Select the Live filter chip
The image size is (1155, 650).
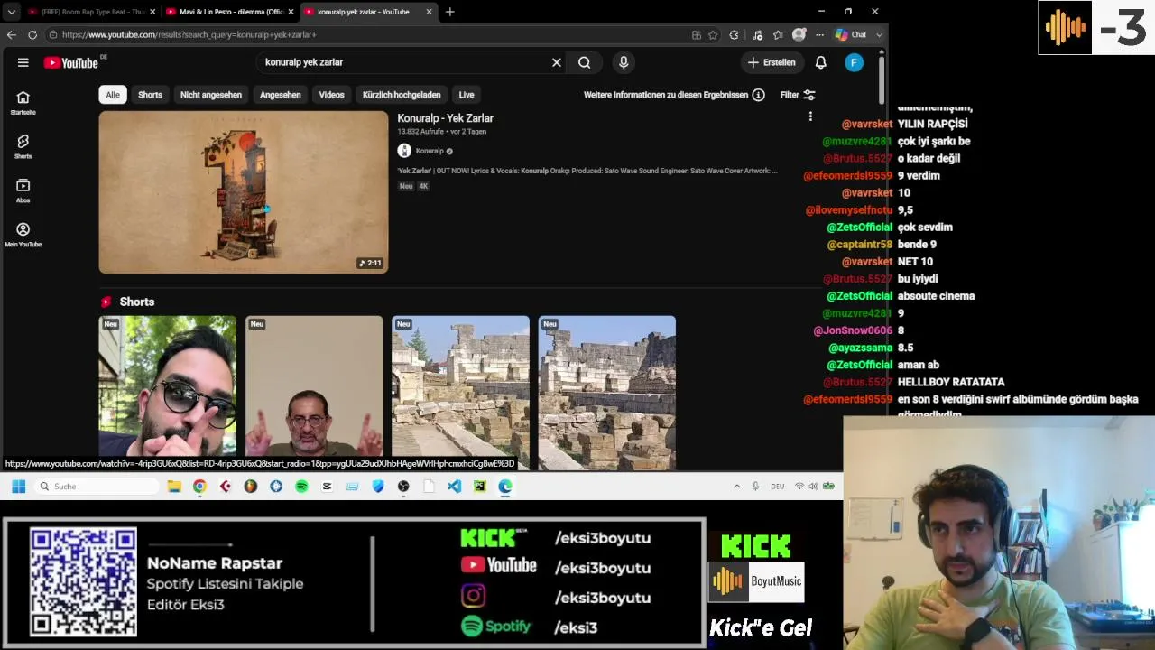467,95
